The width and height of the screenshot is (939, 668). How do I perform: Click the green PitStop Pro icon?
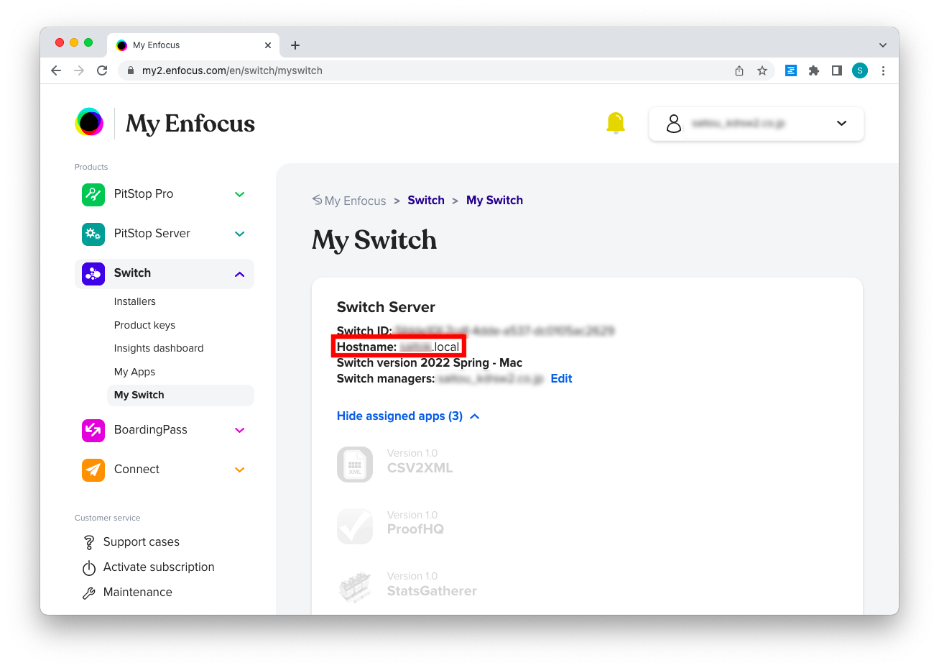(x=93, y=194)
